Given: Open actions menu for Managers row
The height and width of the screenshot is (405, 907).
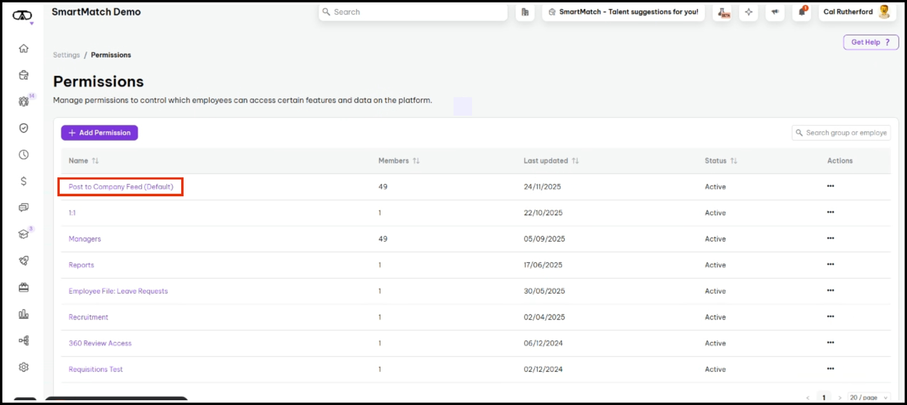Looking at the screenshot, I should coord(830,239).
